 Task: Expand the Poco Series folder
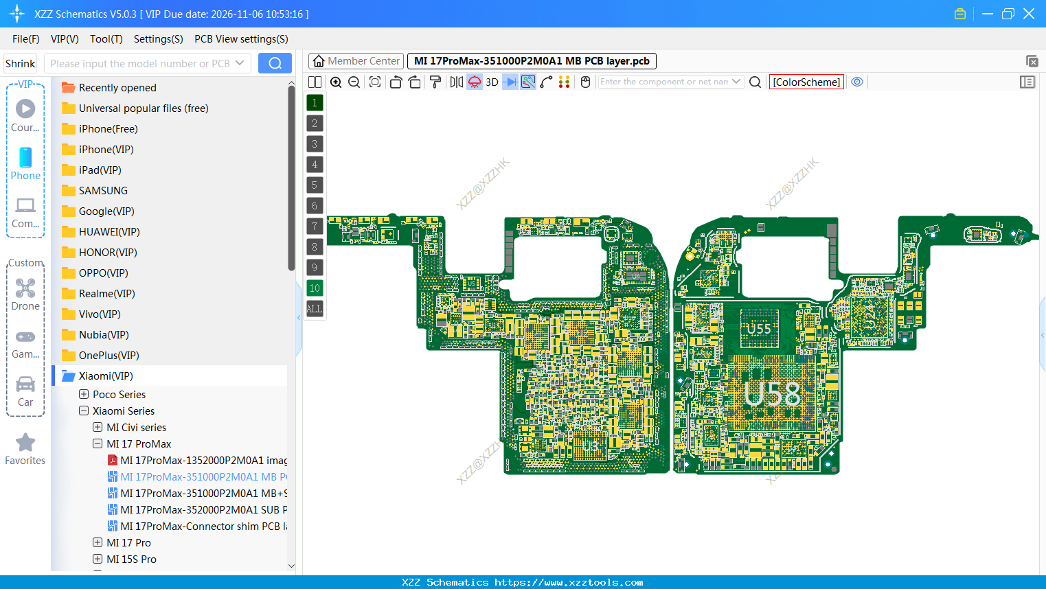click(x=84, y=394)
